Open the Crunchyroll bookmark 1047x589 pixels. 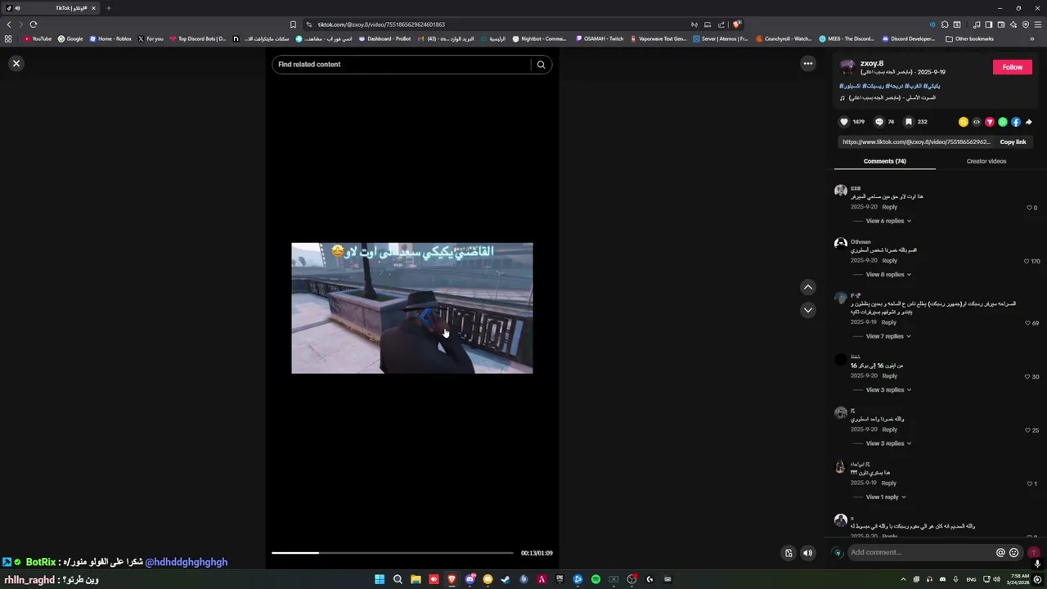(784, 38)
